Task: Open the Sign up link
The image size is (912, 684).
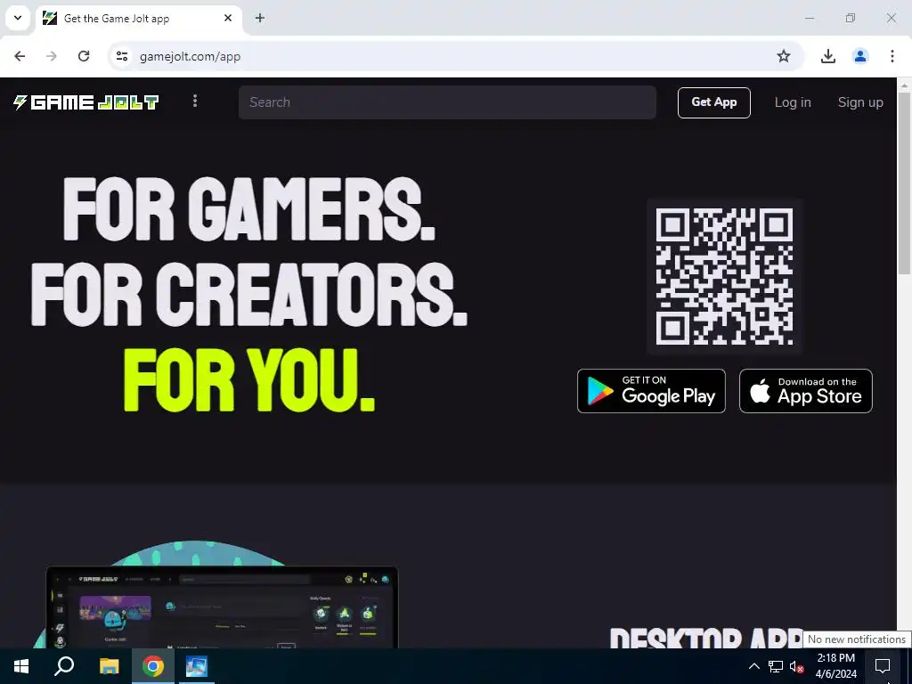Action: 860,102
